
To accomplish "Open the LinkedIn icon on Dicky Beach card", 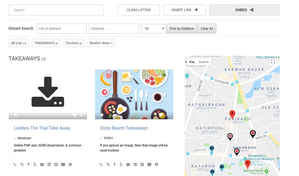I will coord(135,164).
